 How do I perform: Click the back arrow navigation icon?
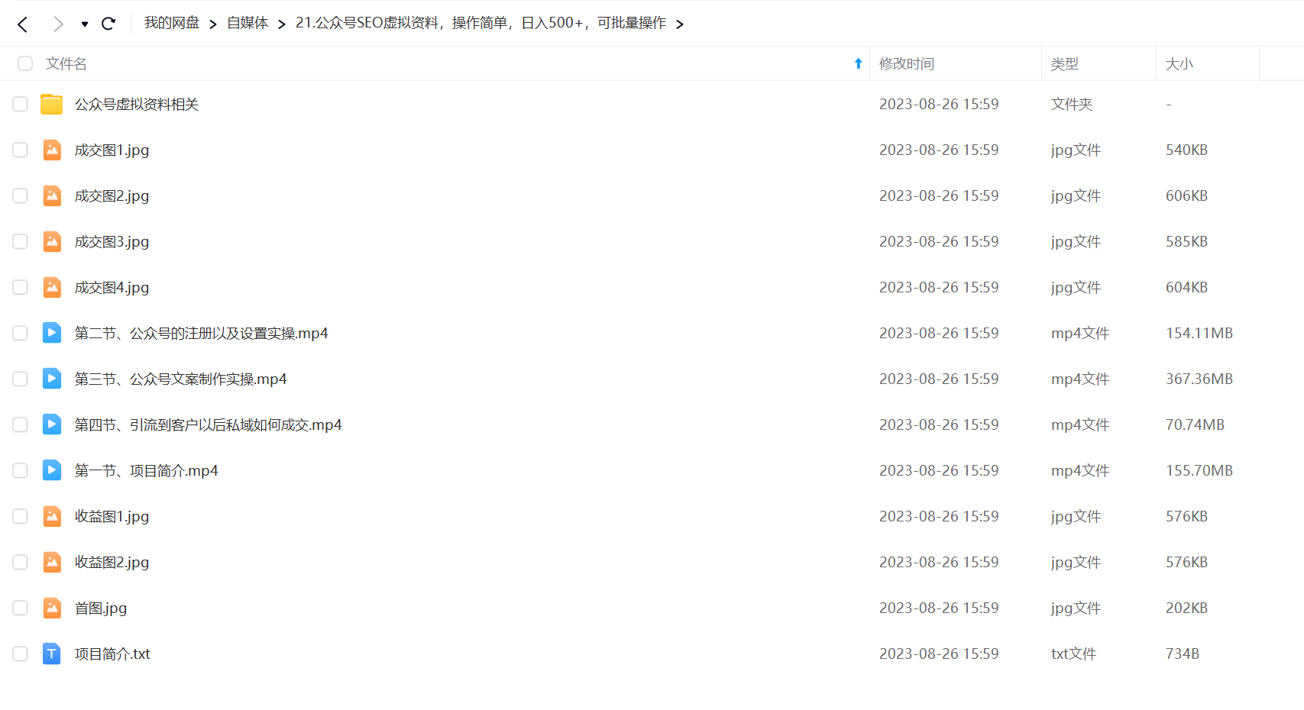coord(22,23)
